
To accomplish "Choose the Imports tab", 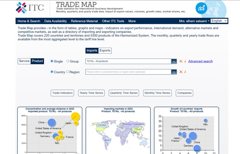I will coord(92,51).
